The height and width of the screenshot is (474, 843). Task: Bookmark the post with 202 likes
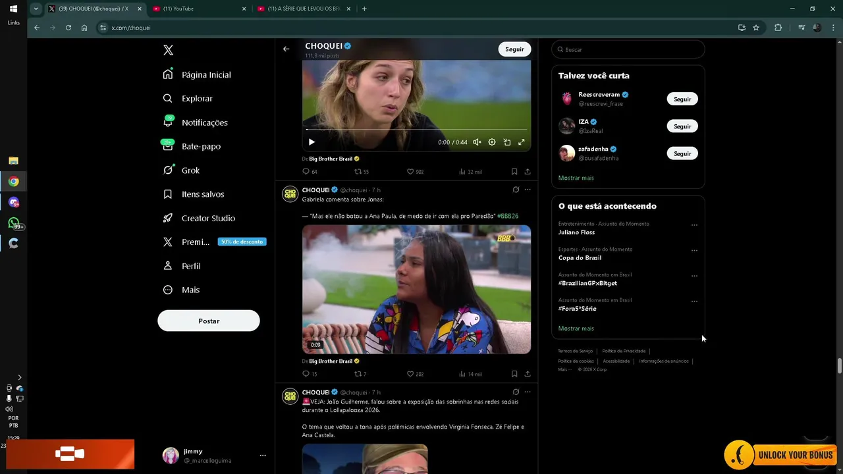click(x=514, y=374)
